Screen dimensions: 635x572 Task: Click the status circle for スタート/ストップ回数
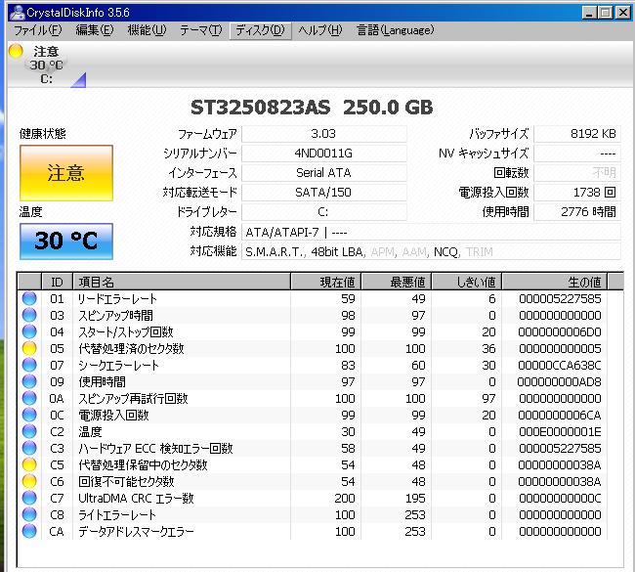point(29,331)
